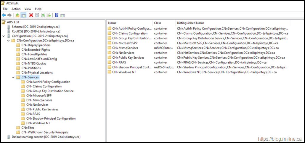
Task: Select CN=Sites in the tree
Action: pyautogui.click(x=28, y=128)
